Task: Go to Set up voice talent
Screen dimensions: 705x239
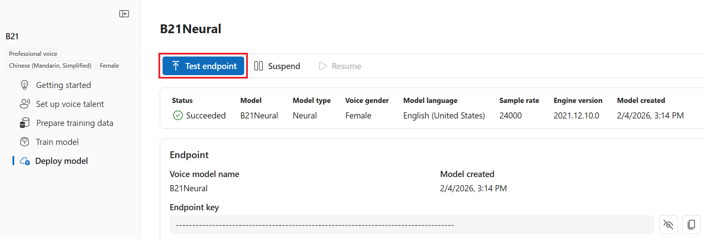Action: [70, 104]
